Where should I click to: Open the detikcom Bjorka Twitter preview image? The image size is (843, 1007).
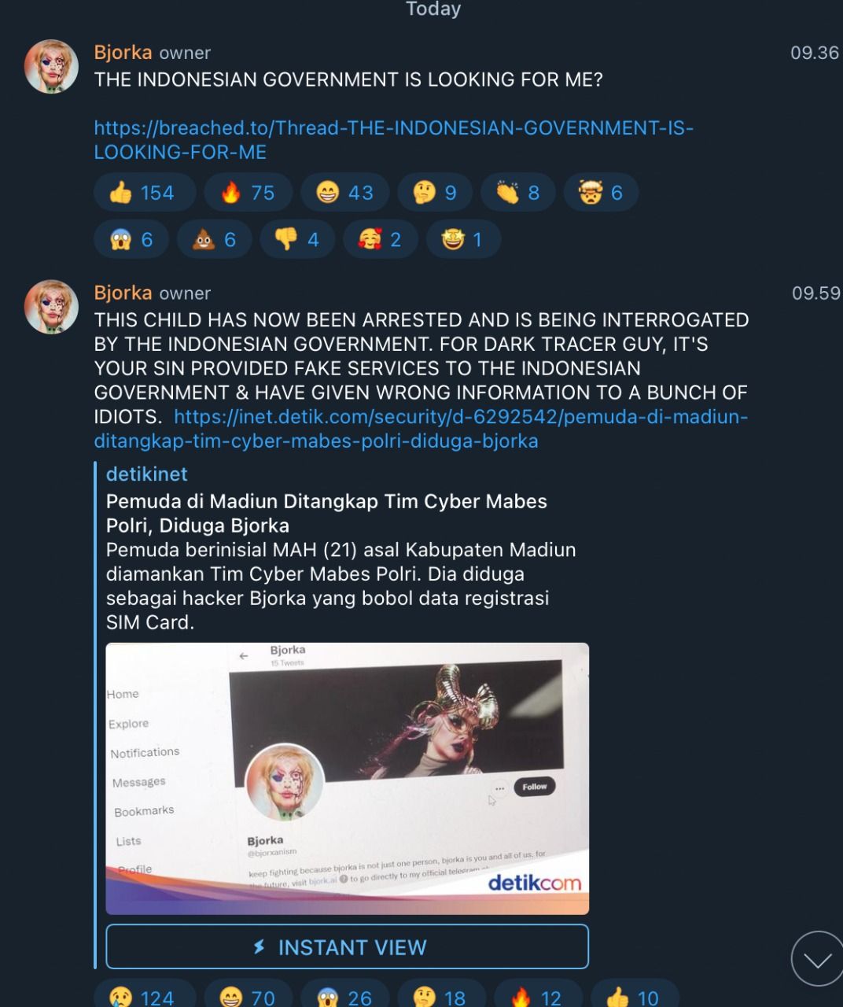tap(347, 778)
